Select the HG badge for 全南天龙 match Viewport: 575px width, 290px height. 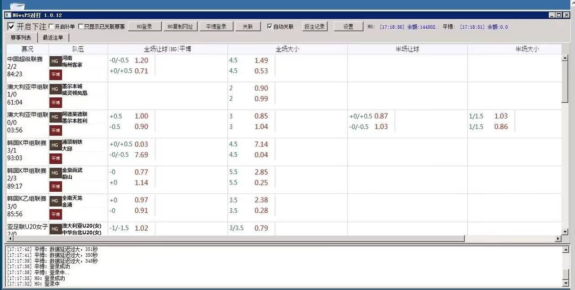[55, 200]
